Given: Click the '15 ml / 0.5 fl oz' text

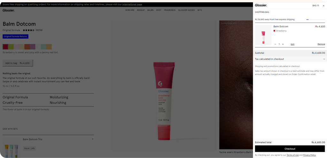Looking at the screenshot, I should pyautogui.click(x=11, y=86).
